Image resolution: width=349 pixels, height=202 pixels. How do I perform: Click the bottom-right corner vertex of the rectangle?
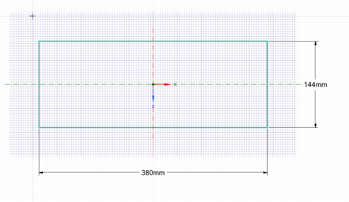[267, 128]
